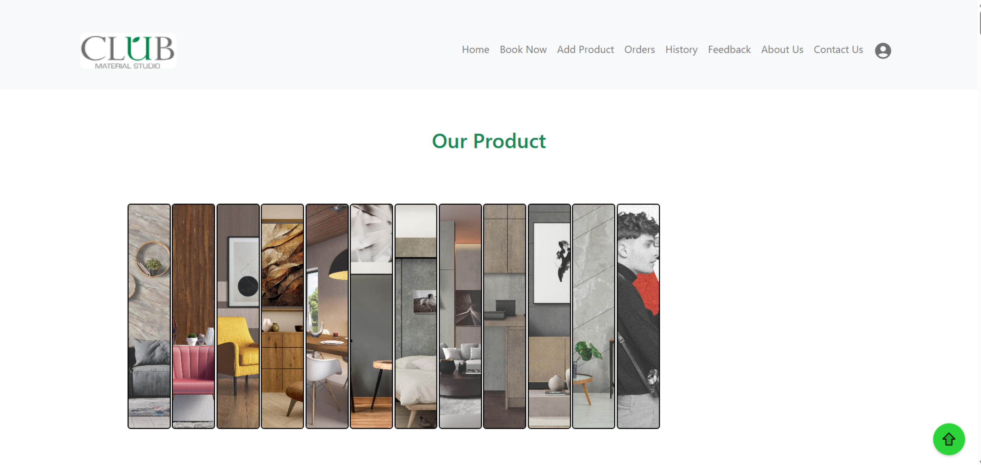Select the framed black figure artwork image
Image resolution: width=981 pixels, height=465 pixels.
pyautogui.click(x=549, y=316)
